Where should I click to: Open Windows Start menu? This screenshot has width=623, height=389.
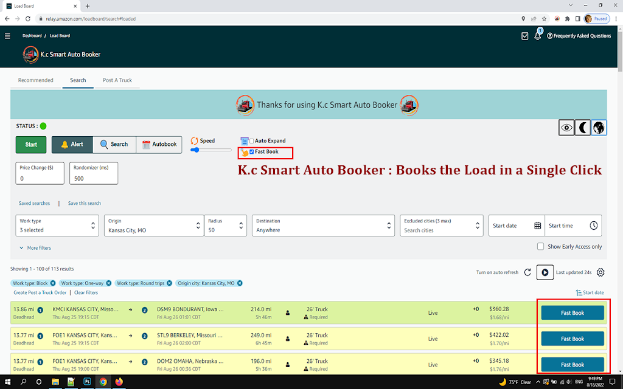[x=7, y=382]
